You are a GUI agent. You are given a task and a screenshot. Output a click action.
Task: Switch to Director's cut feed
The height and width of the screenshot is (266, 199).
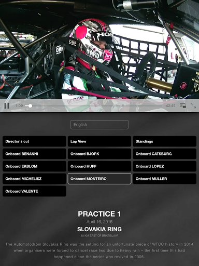coord(34,141)
